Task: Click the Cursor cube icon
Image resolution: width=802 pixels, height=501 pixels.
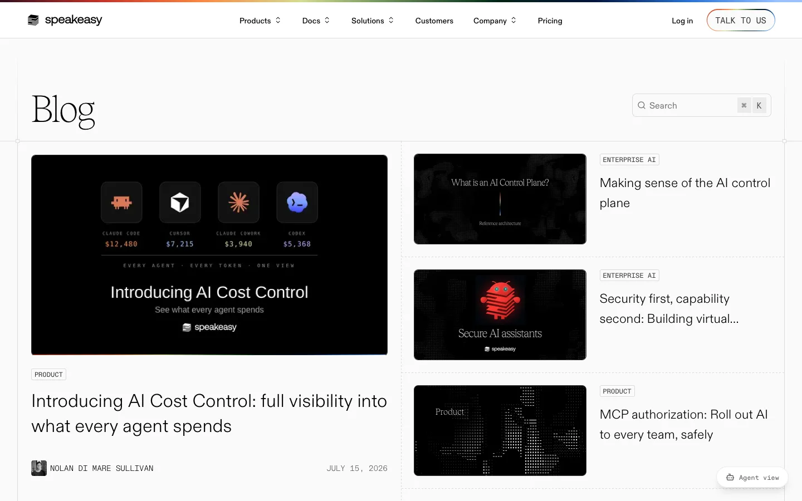Action: point(180,202)
